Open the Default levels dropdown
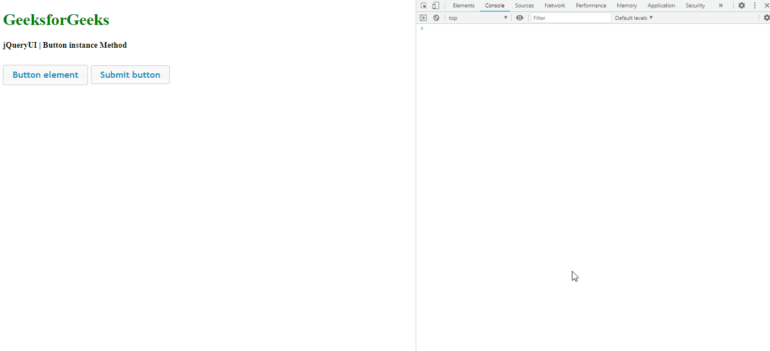 point(633,18)
